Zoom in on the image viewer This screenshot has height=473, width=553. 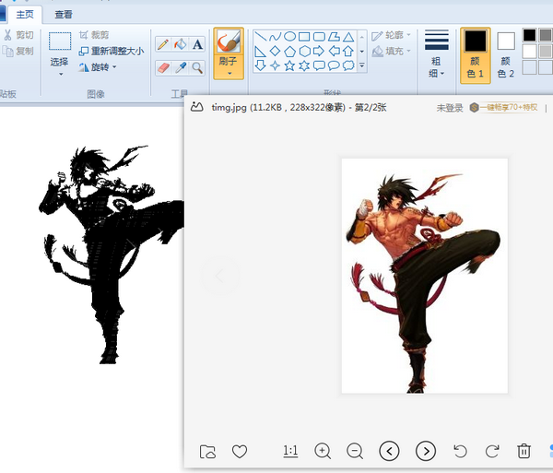point(323,451)
